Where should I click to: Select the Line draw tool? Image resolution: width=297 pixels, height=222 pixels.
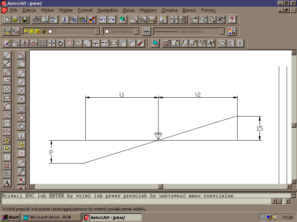[7, 55]
